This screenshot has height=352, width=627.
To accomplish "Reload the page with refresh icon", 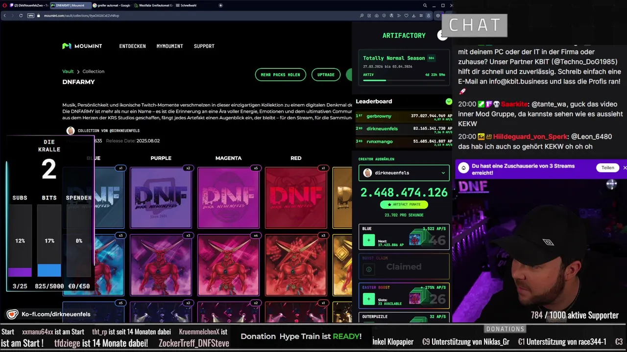I will 21,16.
